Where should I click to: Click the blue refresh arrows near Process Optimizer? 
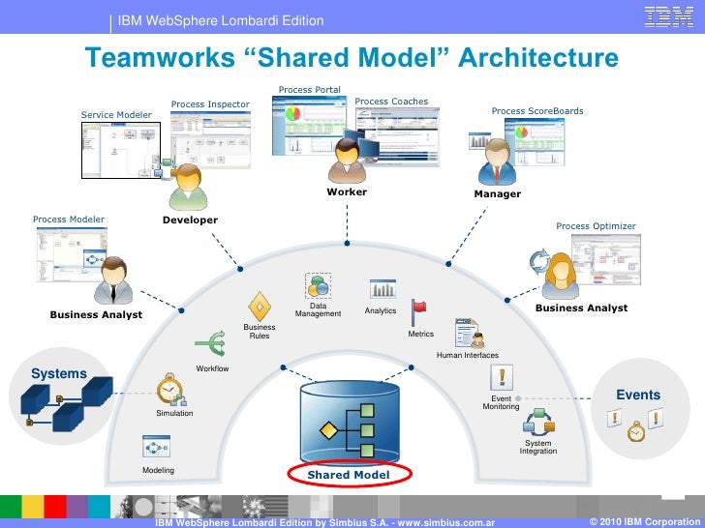tap(539, 261)
